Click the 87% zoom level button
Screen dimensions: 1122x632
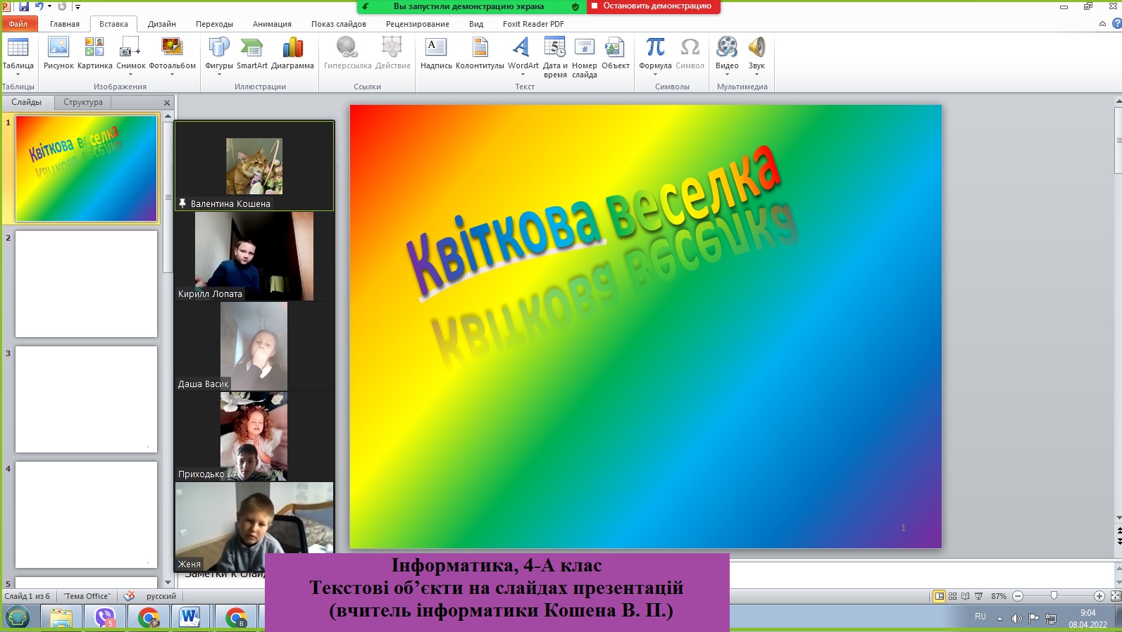[x=998, y=596]
